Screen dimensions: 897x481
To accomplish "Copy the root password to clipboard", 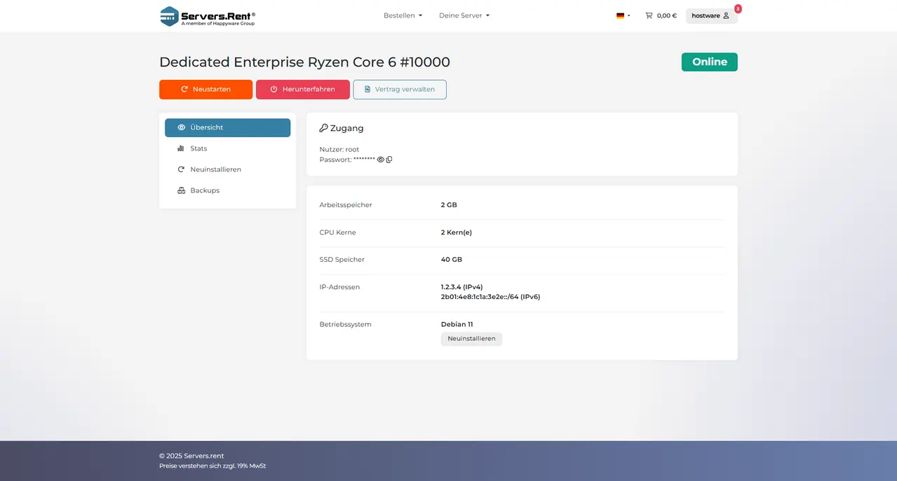I will click(x=389, y=160).
